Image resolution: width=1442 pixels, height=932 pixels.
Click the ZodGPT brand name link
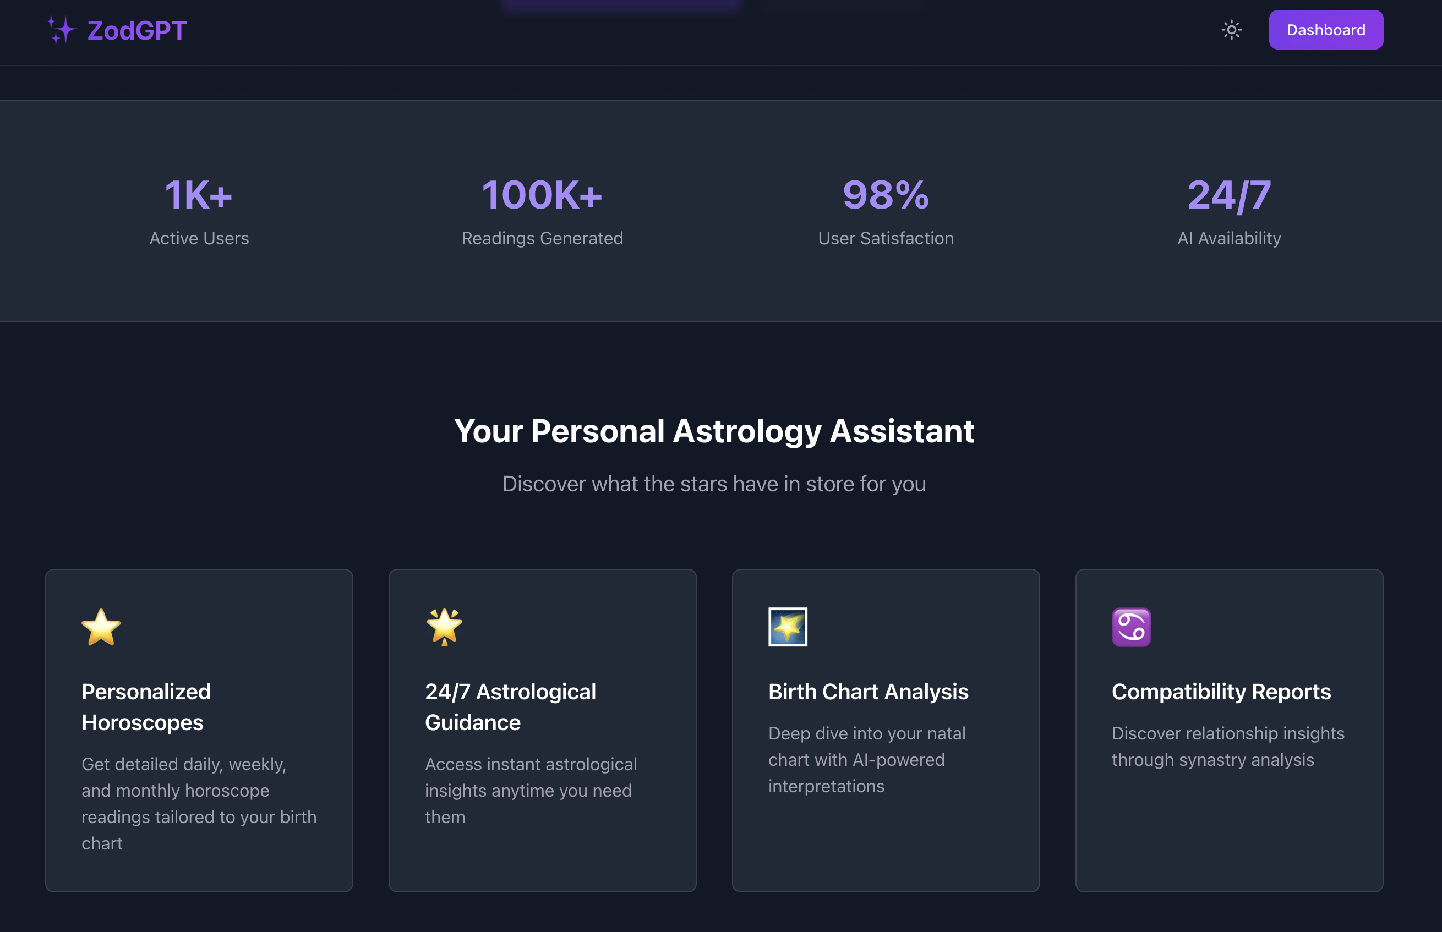tap(137, 30)
